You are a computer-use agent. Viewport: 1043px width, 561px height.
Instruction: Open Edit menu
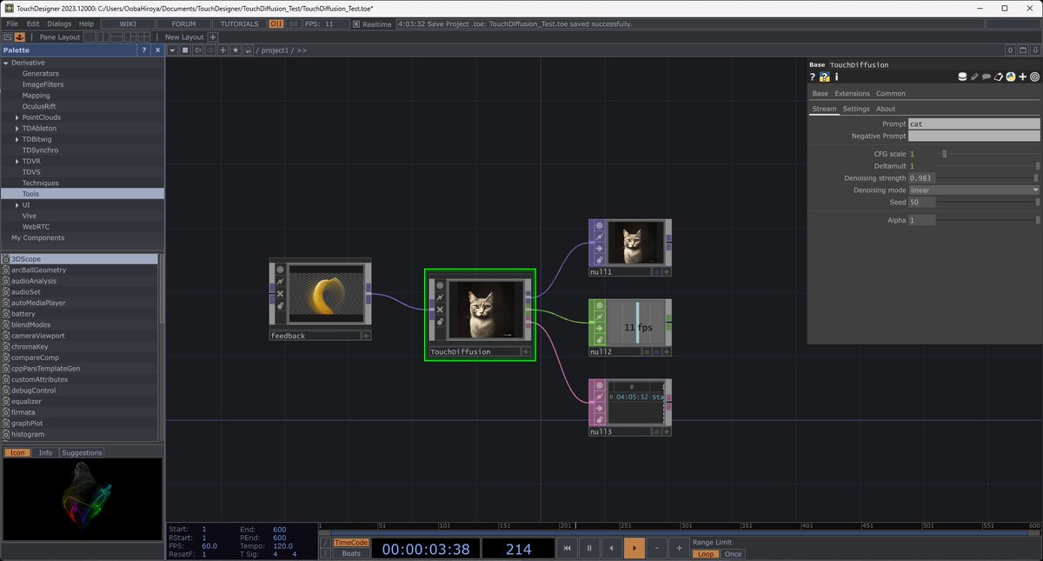tap(33, 23)
